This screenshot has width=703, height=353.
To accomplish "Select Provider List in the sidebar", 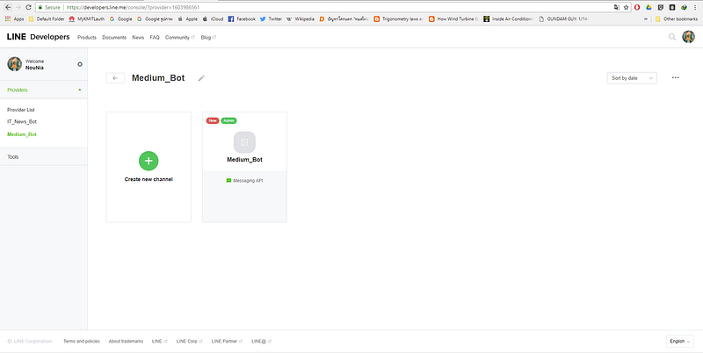I will point(21,110).
